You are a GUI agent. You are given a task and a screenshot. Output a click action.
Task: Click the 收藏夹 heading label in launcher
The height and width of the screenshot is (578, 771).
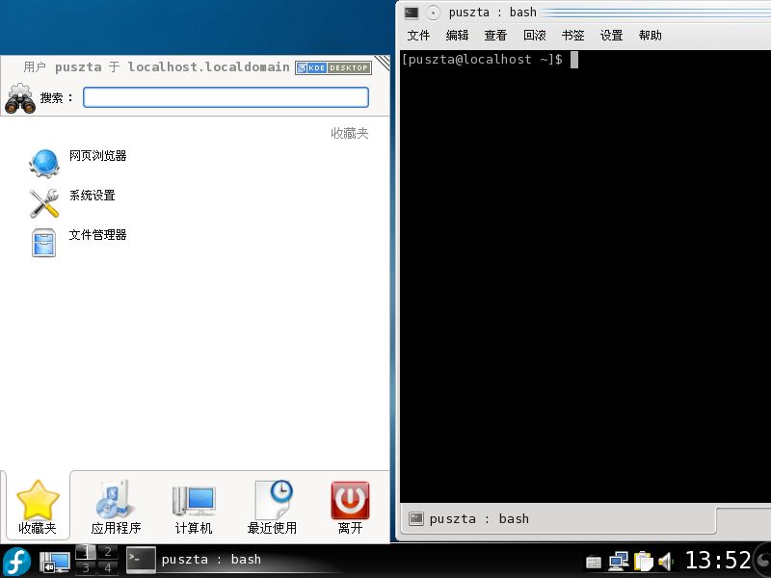349,133
